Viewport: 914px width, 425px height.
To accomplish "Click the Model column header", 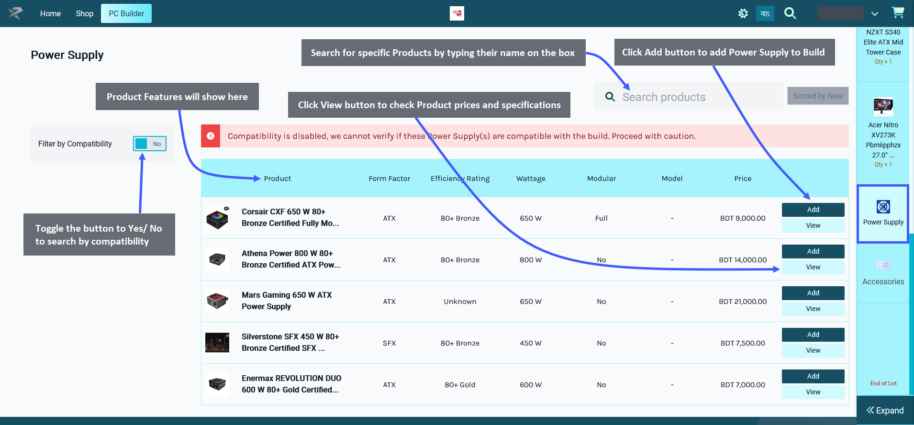I will 672,179.
